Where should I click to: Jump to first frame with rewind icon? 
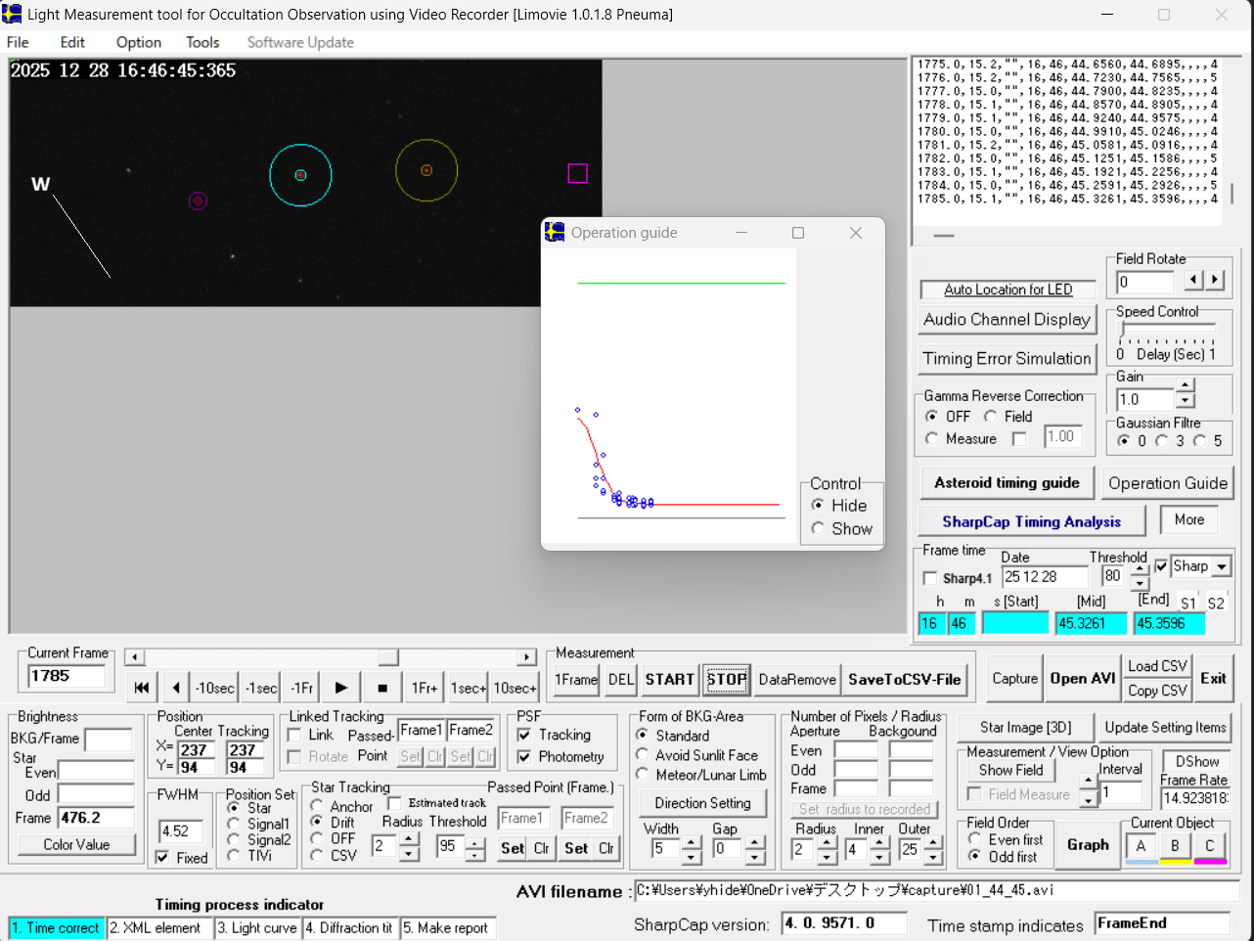coord(142,688)
